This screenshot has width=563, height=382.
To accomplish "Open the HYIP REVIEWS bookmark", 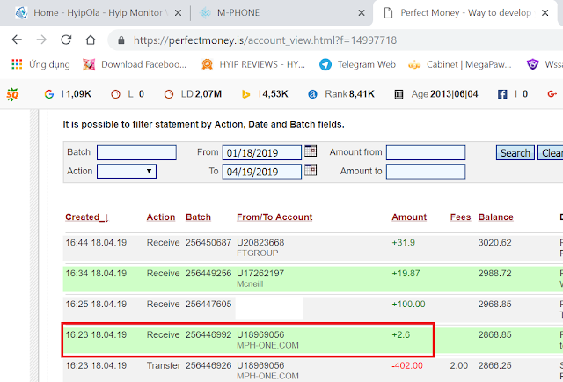I will (253, 64).
